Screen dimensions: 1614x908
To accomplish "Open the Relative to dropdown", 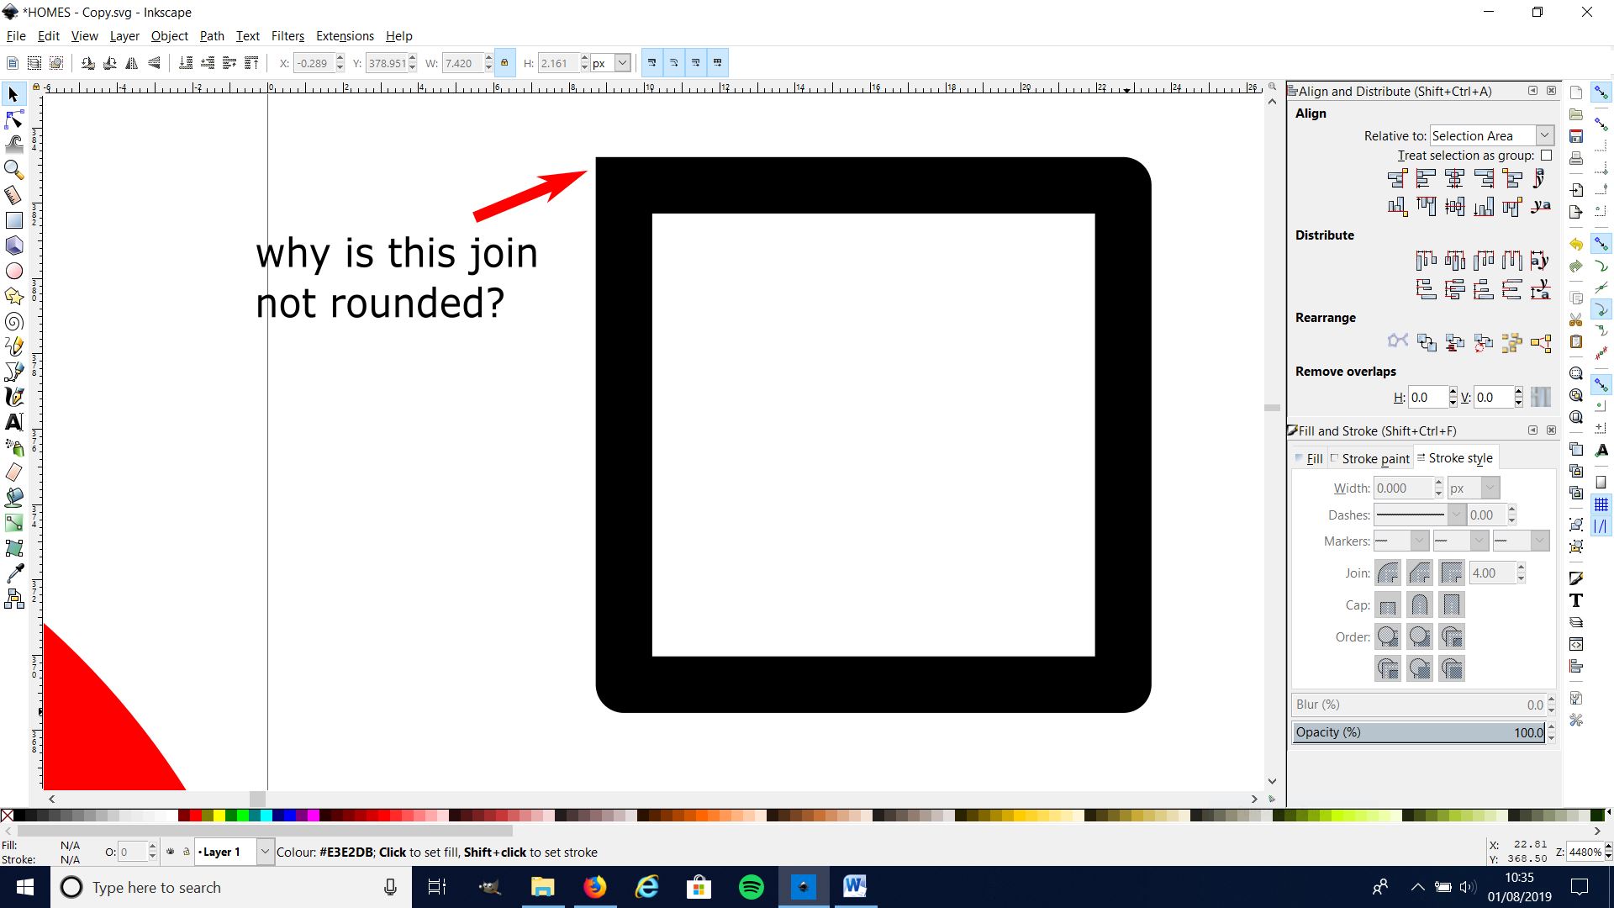I will tap(1545, 135).
